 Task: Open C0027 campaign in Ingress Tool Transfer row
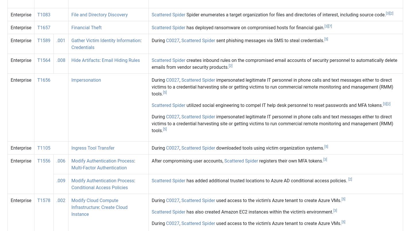(x=173, y=148)
